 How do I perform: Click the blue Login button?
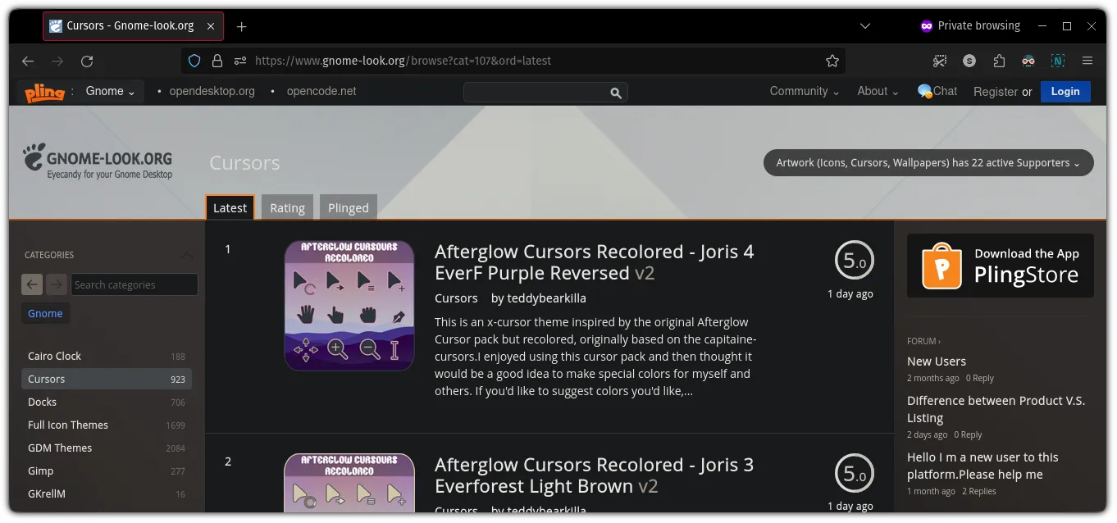pyautogui.click(x=1065, y=92)
